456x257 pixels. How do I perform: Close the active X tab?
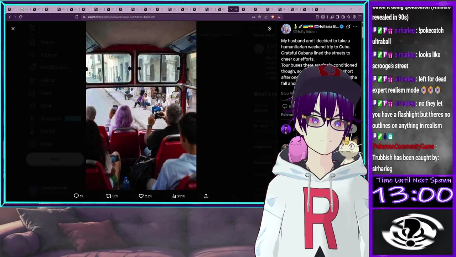[236, 9]
